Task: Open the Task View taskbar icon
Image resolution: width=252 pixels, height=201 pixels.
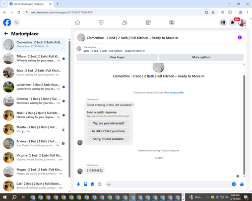Action: 24,197
